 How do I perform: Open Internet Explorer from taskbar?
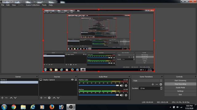[33, 107]
